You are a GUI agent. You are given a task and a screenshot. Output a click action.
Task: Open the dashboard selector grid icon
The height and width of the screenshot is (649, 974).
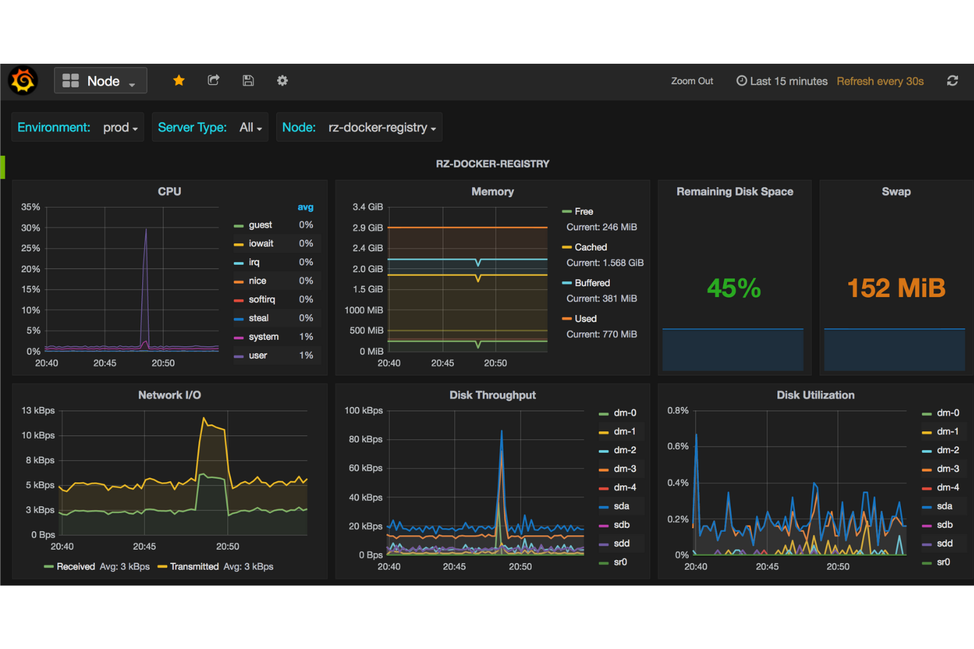(71, 80)
